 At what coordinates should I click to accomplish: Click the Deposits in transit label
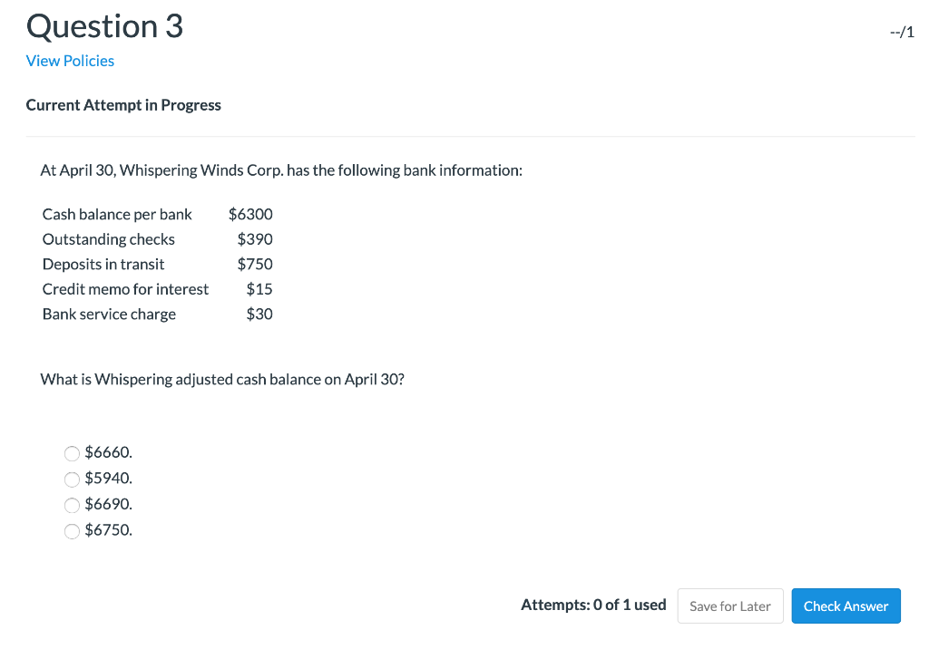103,264
